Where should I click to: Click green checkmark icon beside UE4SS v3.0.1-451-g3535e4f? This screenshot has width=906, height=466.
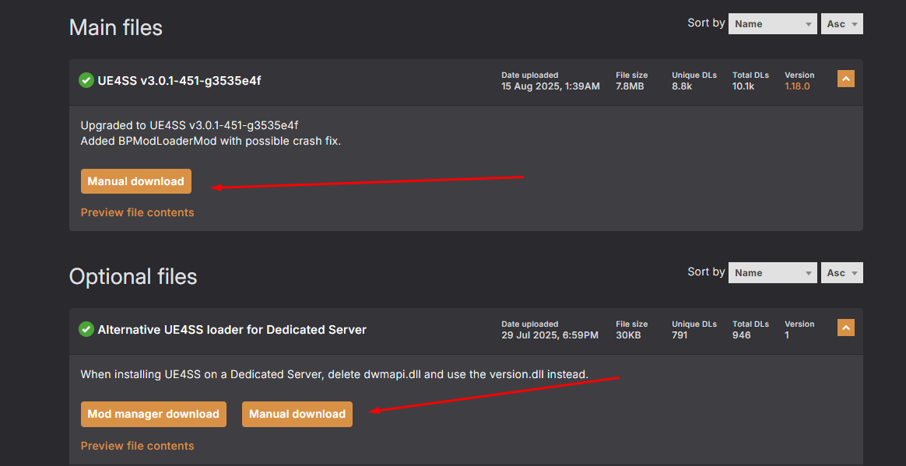(x=86, y=80)
